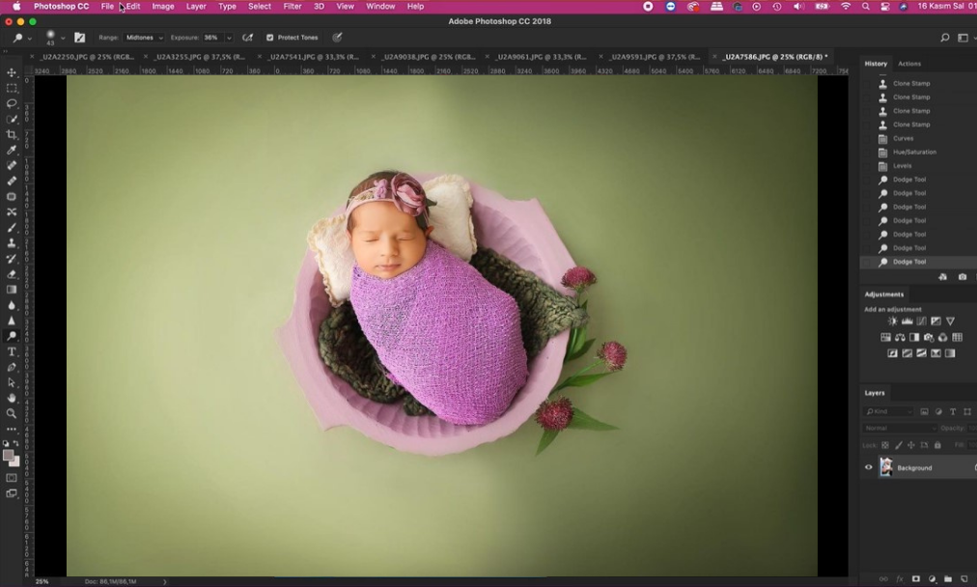Select the Quick Selection tool
The image size is (977, 587).
pyautogui.click(x=12, y=119)
